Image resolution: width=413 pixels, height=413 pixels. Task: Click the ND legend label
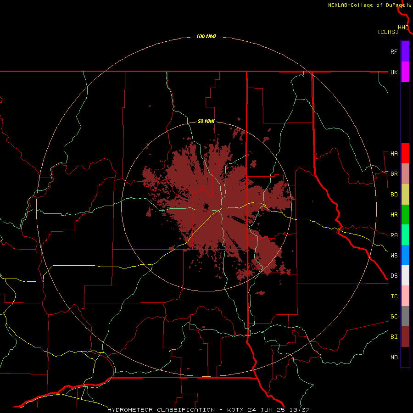pyautogui.click(x=394, y=357)
